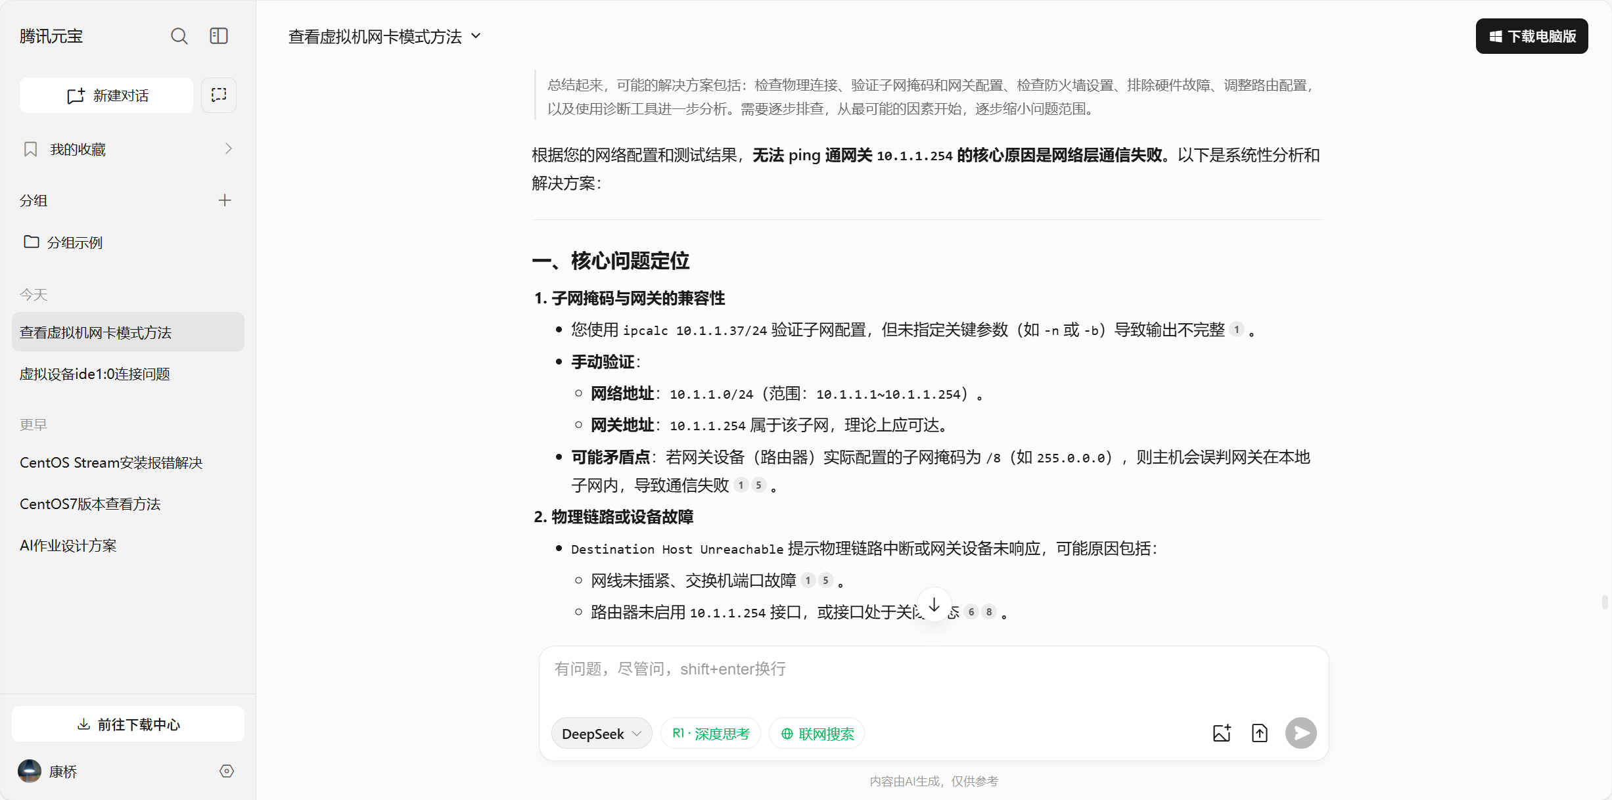Viewport: 1612px width, 800px height.
Task: Add a new group with the plus icon
Action: pos(225,200)
